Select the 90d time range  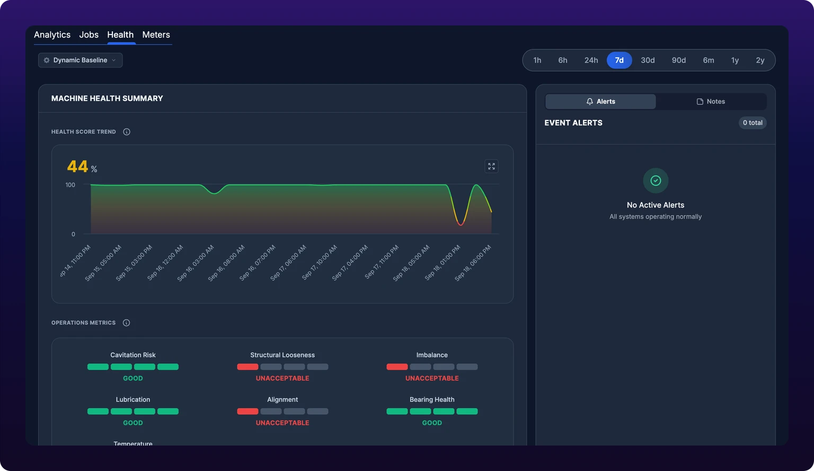point(679,60)
